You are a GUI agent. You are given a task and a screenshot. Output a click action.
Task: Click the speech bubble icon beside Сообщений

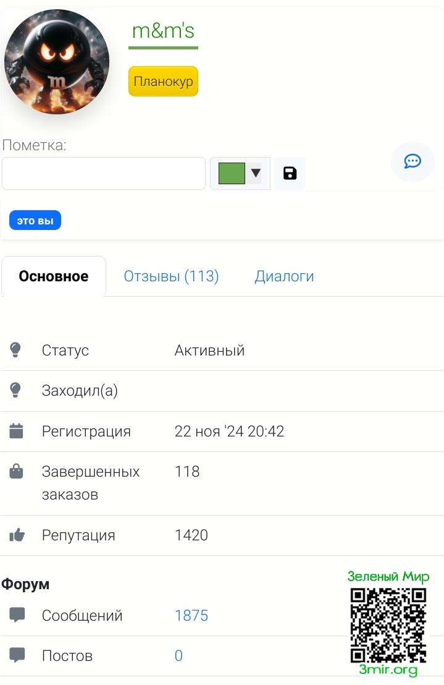(x=17, y=615)
